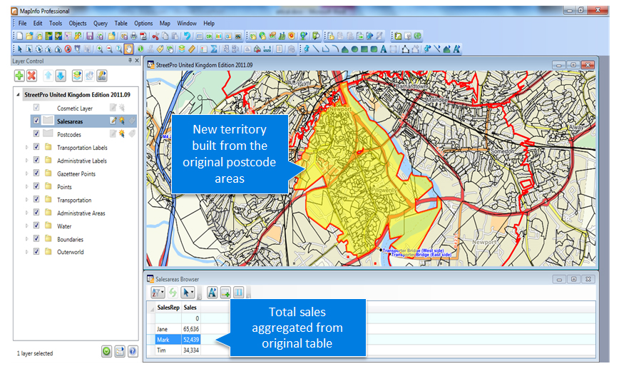This screenshot has width=619, height=369.
Task: Expand the Transportation layer group
Action: click(27, 200)
